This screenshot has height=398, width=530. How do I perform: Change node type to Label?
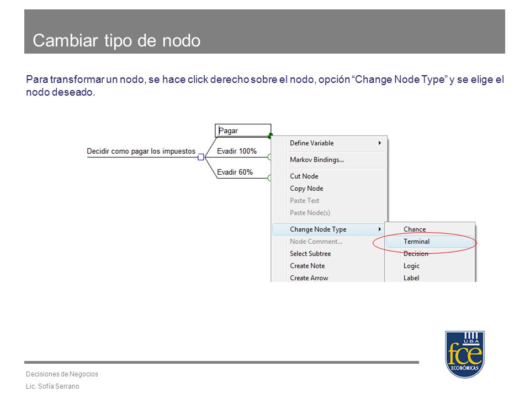(430, 278)
